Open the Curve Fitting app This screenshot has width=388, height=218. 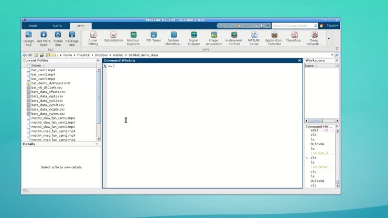(x=93, y=38)
